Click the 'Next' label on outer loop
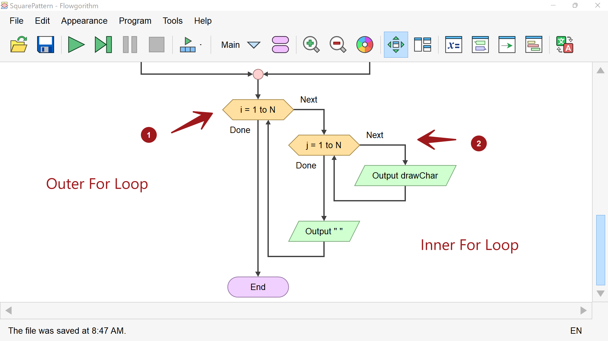Viewport: 608px width, 341px height. (x=309, y=99)
